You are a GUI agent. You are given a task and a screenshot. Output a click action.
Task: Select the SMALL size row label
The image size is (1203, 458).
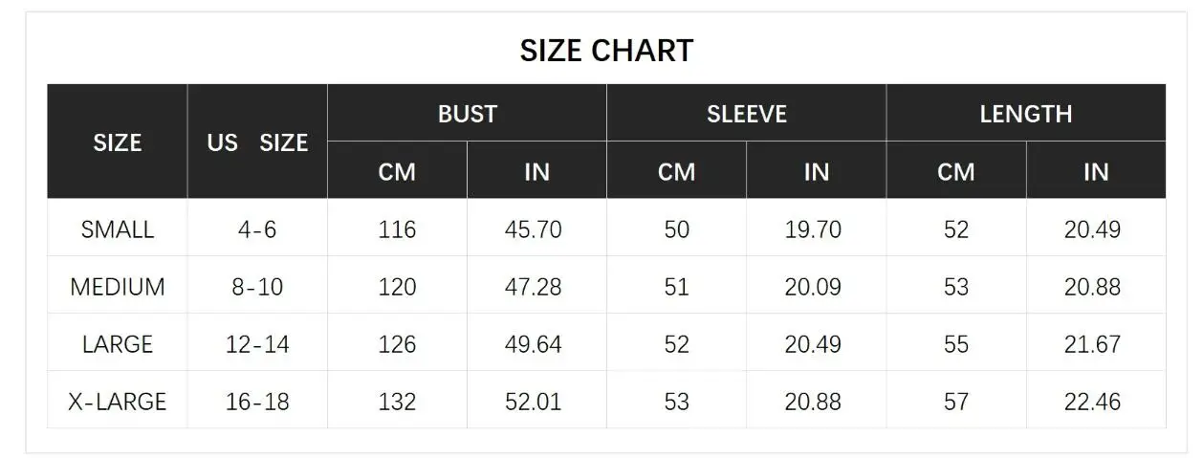(x=118, y=229)
